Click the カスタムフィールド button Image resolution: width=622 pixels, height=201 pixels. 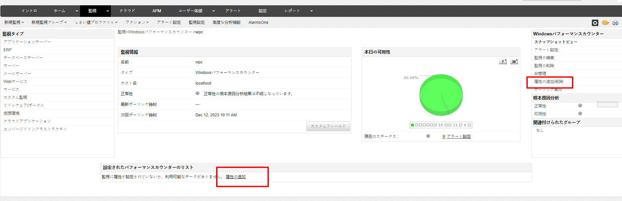pos(328,126)
